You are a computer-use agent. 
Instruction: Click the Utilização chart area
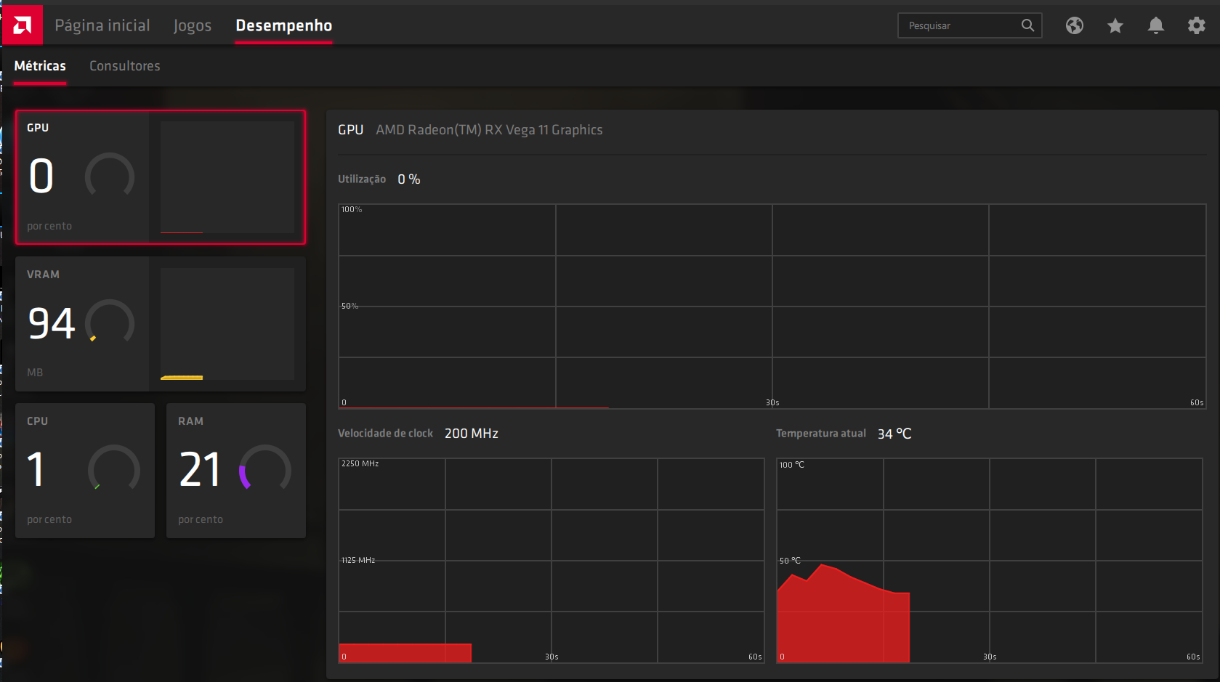click(x=772, y=306)
